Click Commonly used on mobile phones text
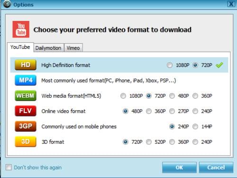This screenshot has width=237, height=178. click(79, 127)
